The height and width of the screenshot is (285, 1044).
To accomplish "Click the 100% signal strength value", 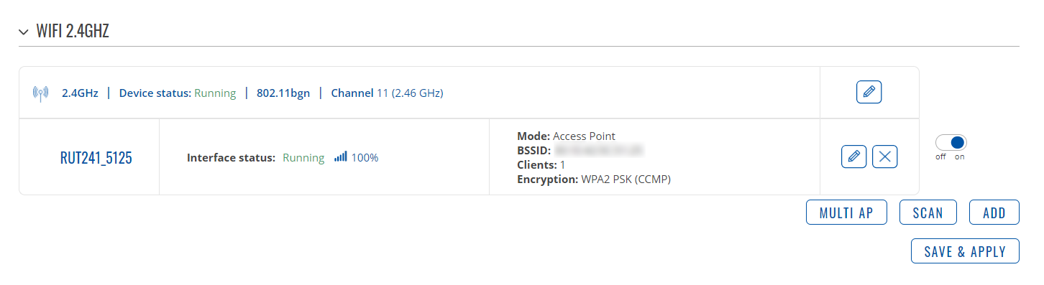I will point(365,157).
